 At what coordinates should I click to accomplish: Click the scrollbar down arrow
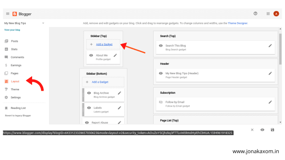coord(281,123)
